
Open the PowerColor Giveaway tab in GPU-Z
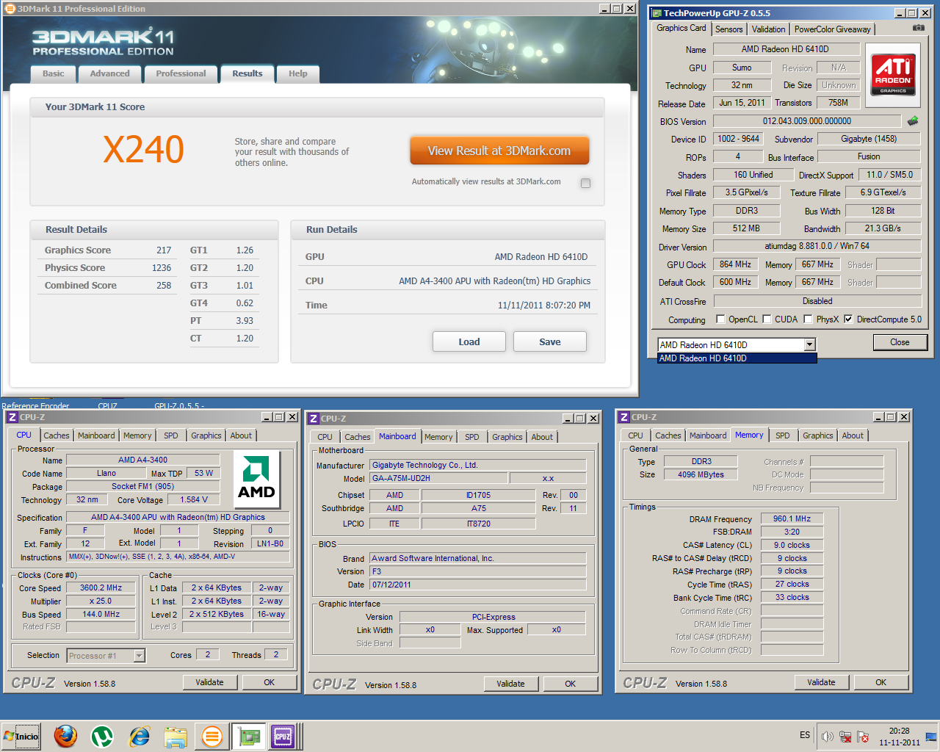832,29
